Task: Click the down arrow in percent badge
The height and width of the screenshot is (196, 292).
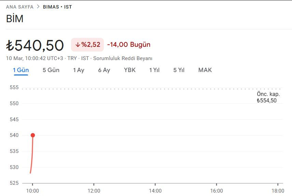Action: (78, 45)
